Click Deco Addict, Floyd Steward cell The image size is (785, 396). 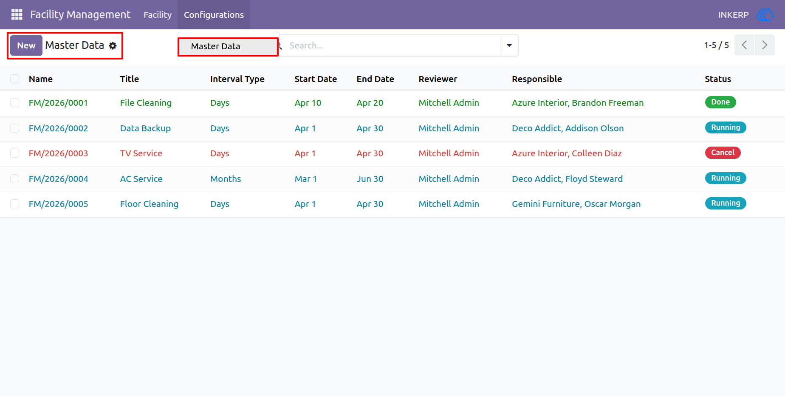[567, 179]
